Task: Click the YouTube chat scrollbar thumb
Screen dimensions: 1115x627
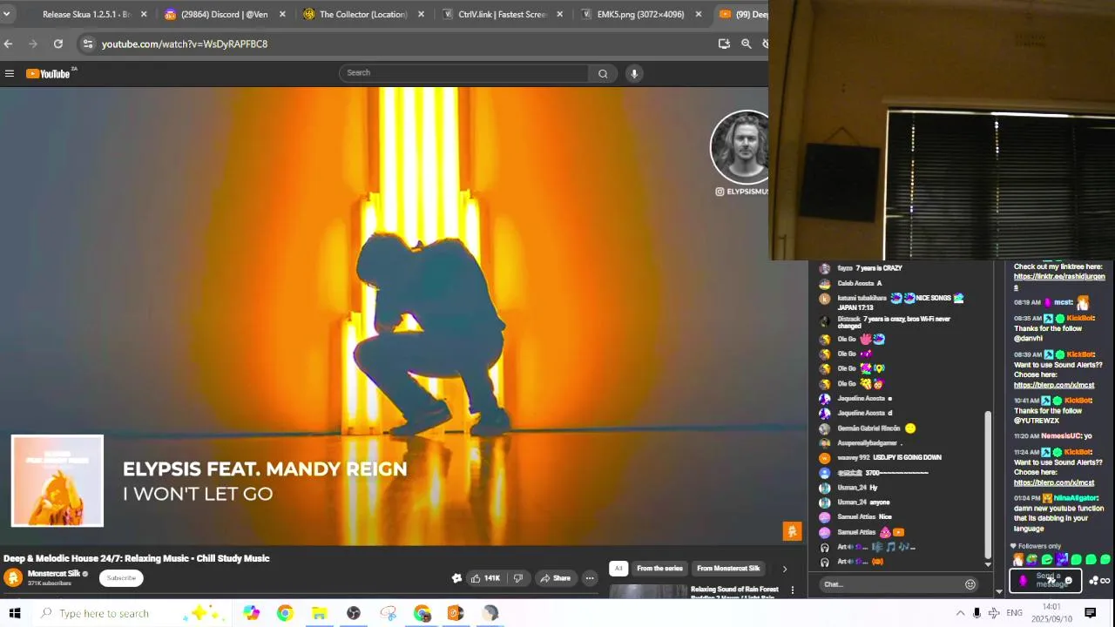Action: coord(987,483)
